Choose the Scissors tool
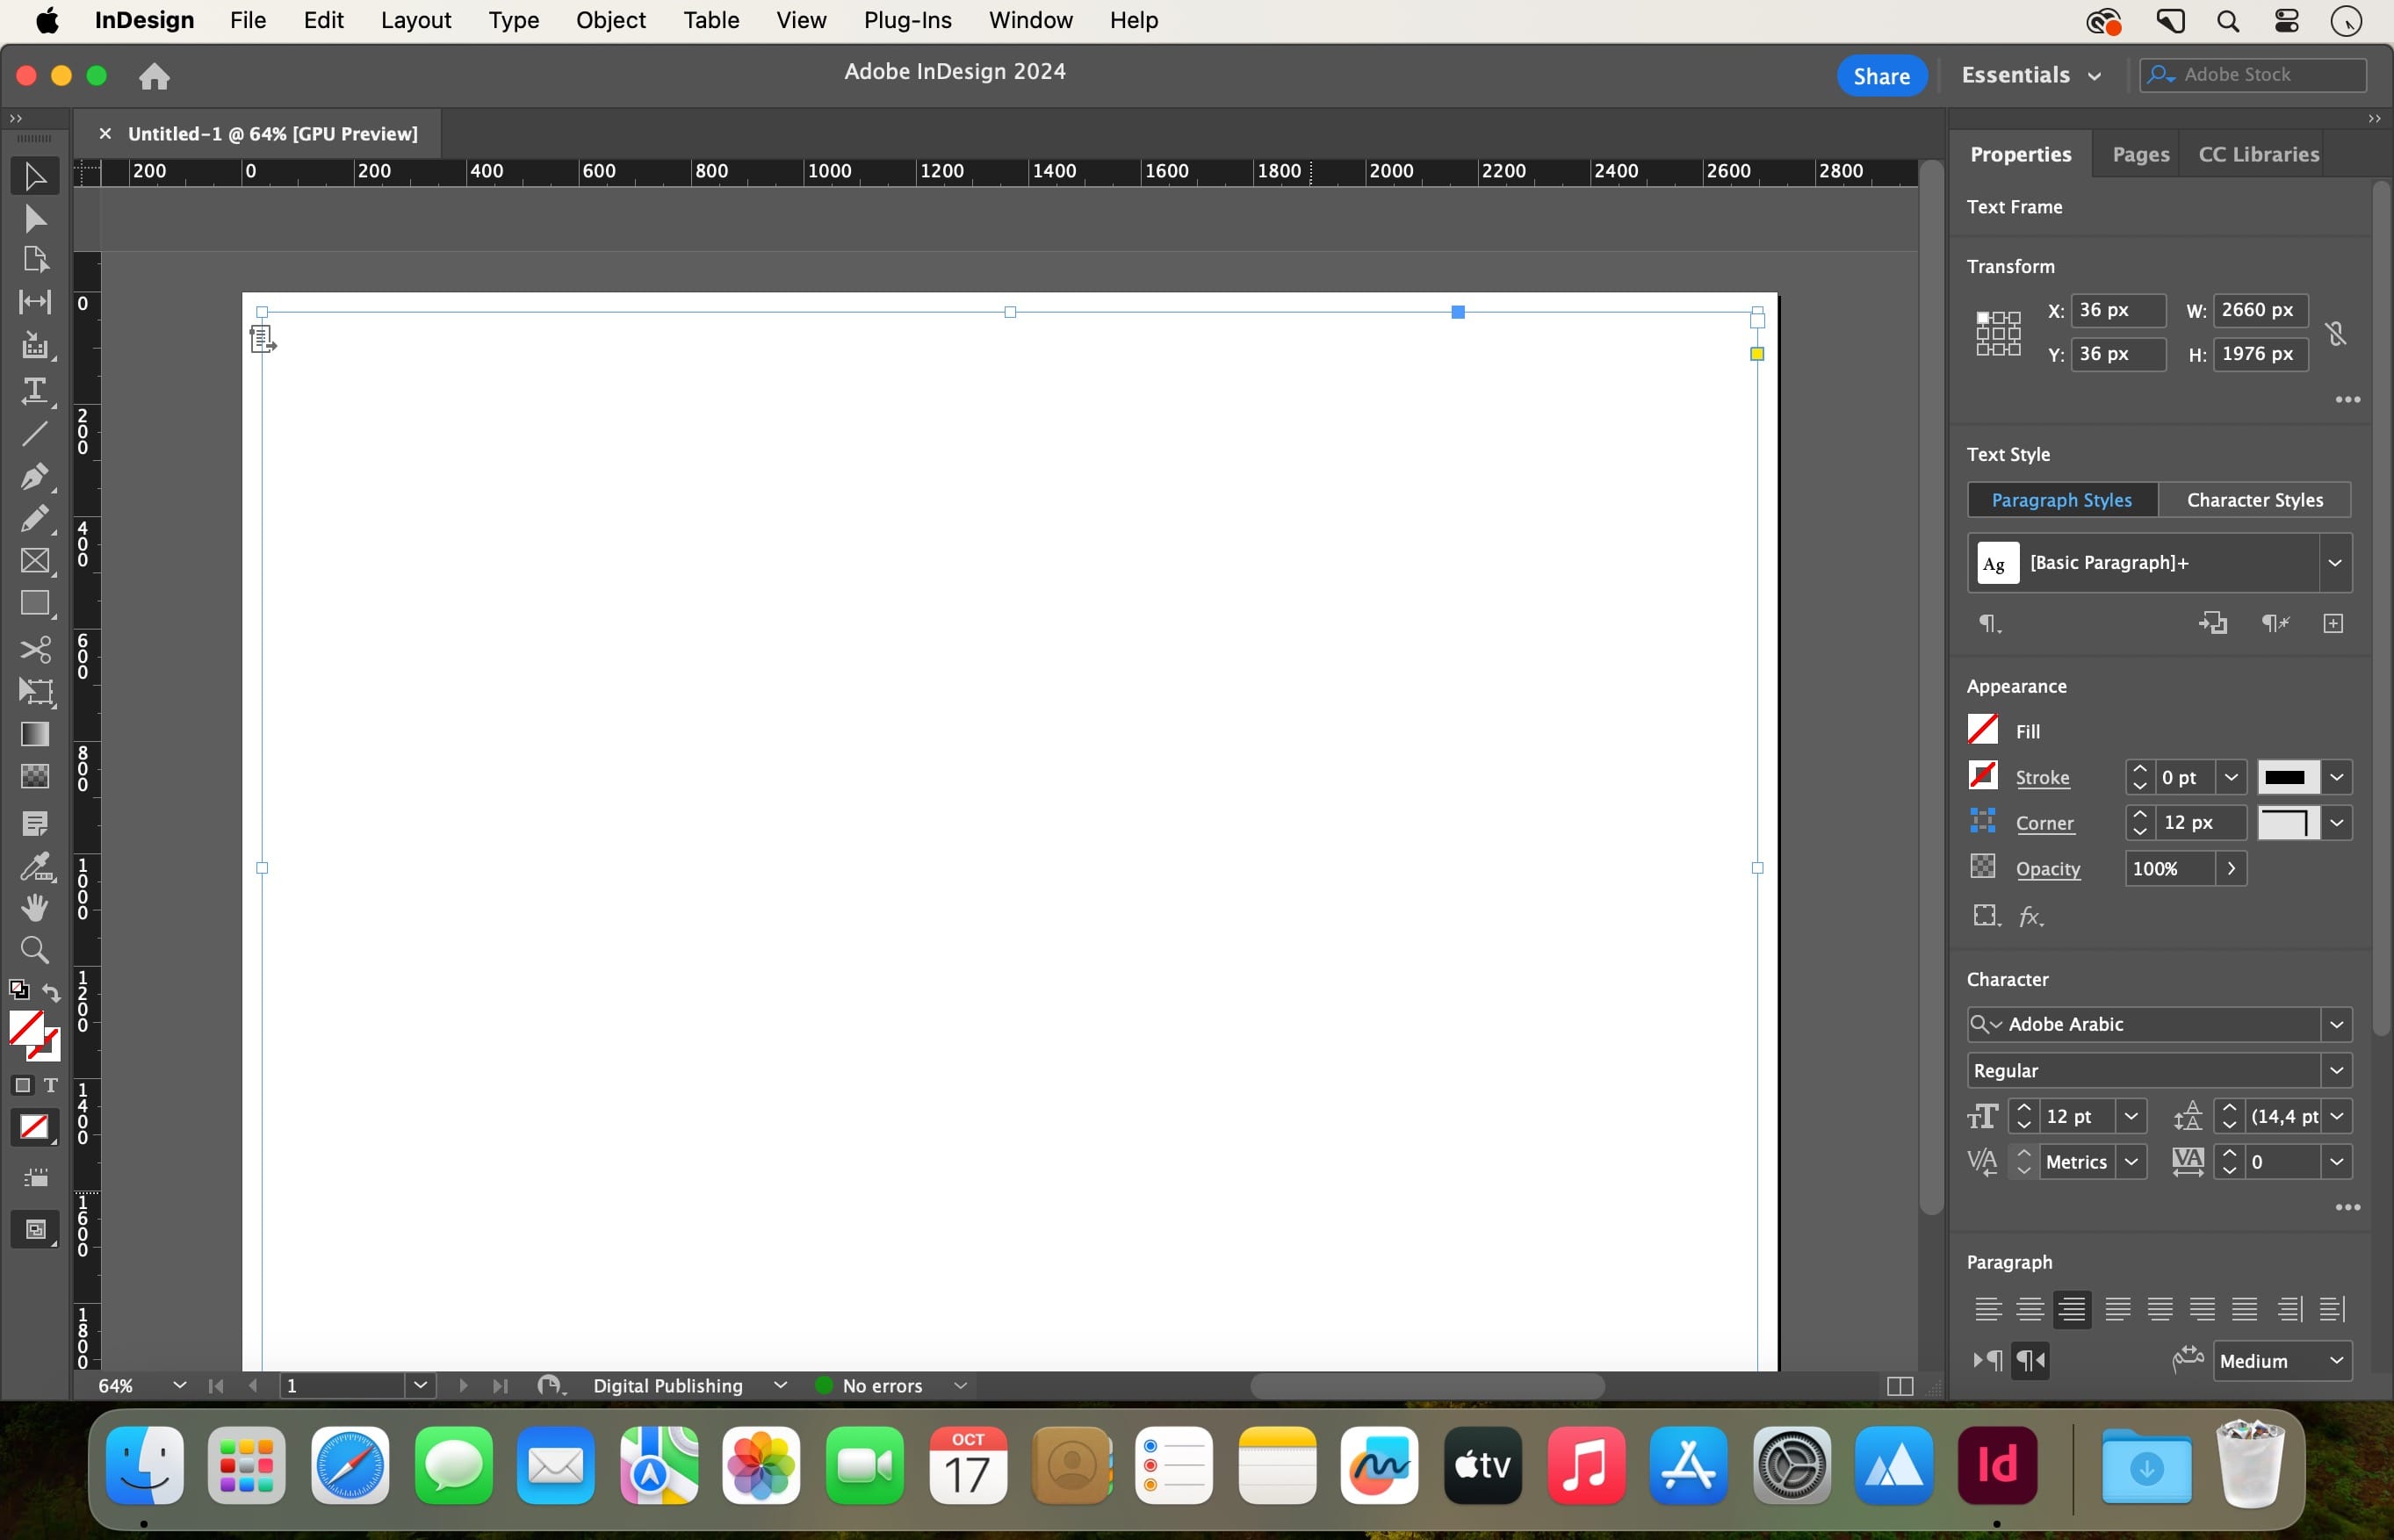 coord(34,650)
